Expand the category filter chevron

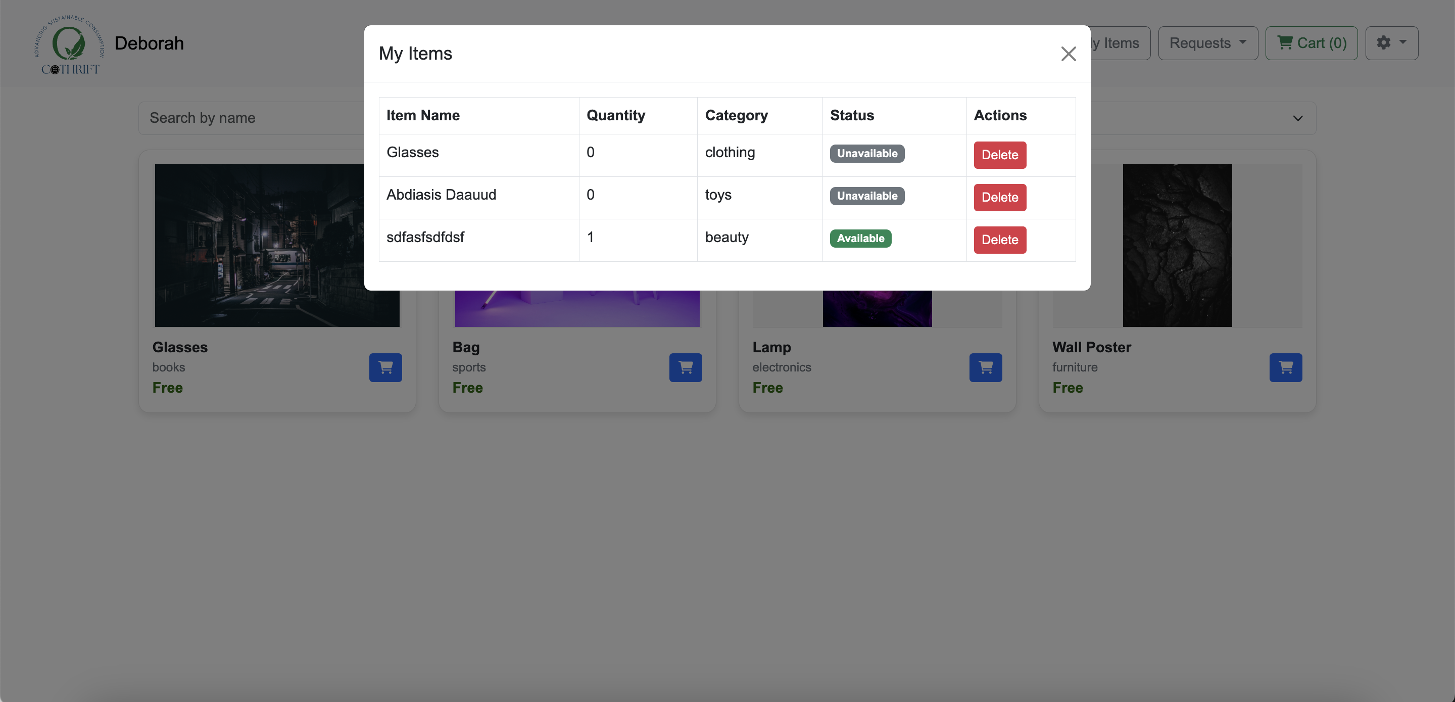tap(1297, 118)
